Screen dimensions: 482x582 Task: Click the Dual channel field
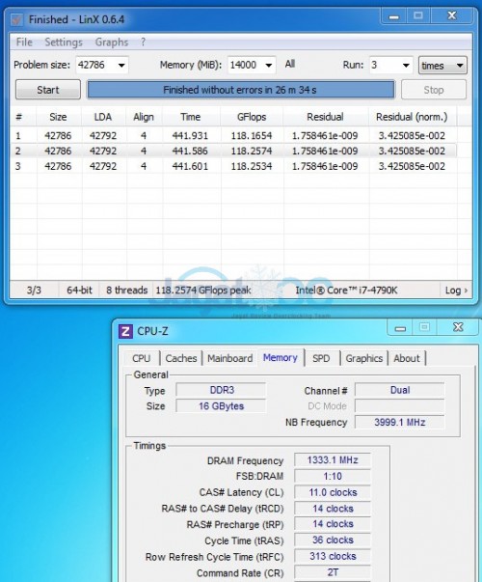pos(400,390)
